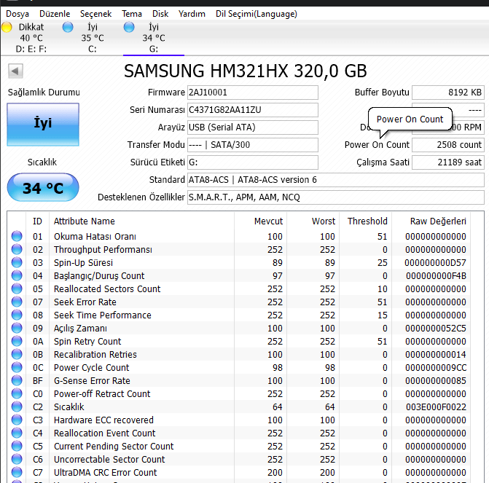The image size is (489, 483).
Task: Click Desteklenen Özellikler field S.M.A.R.T., APM
Action: coord(335,197)
